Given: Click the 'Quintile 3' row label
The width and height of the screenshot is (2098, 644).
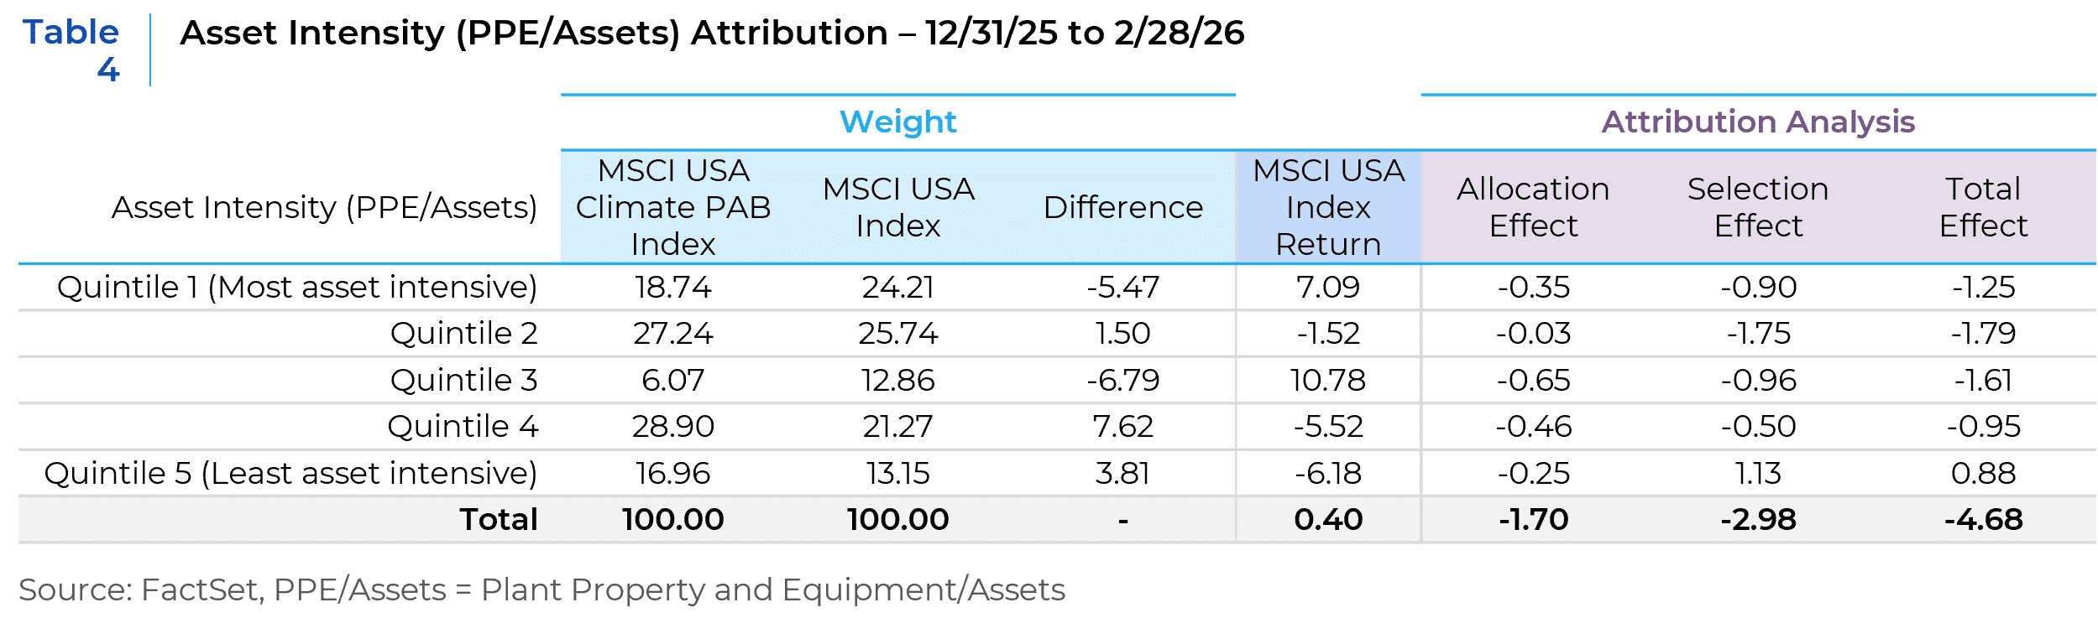Looking at the screenshot, I should (463, 381).
